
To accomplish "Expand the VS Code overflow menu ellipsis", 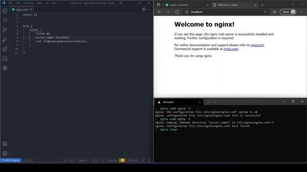I will tap(62, 3).
